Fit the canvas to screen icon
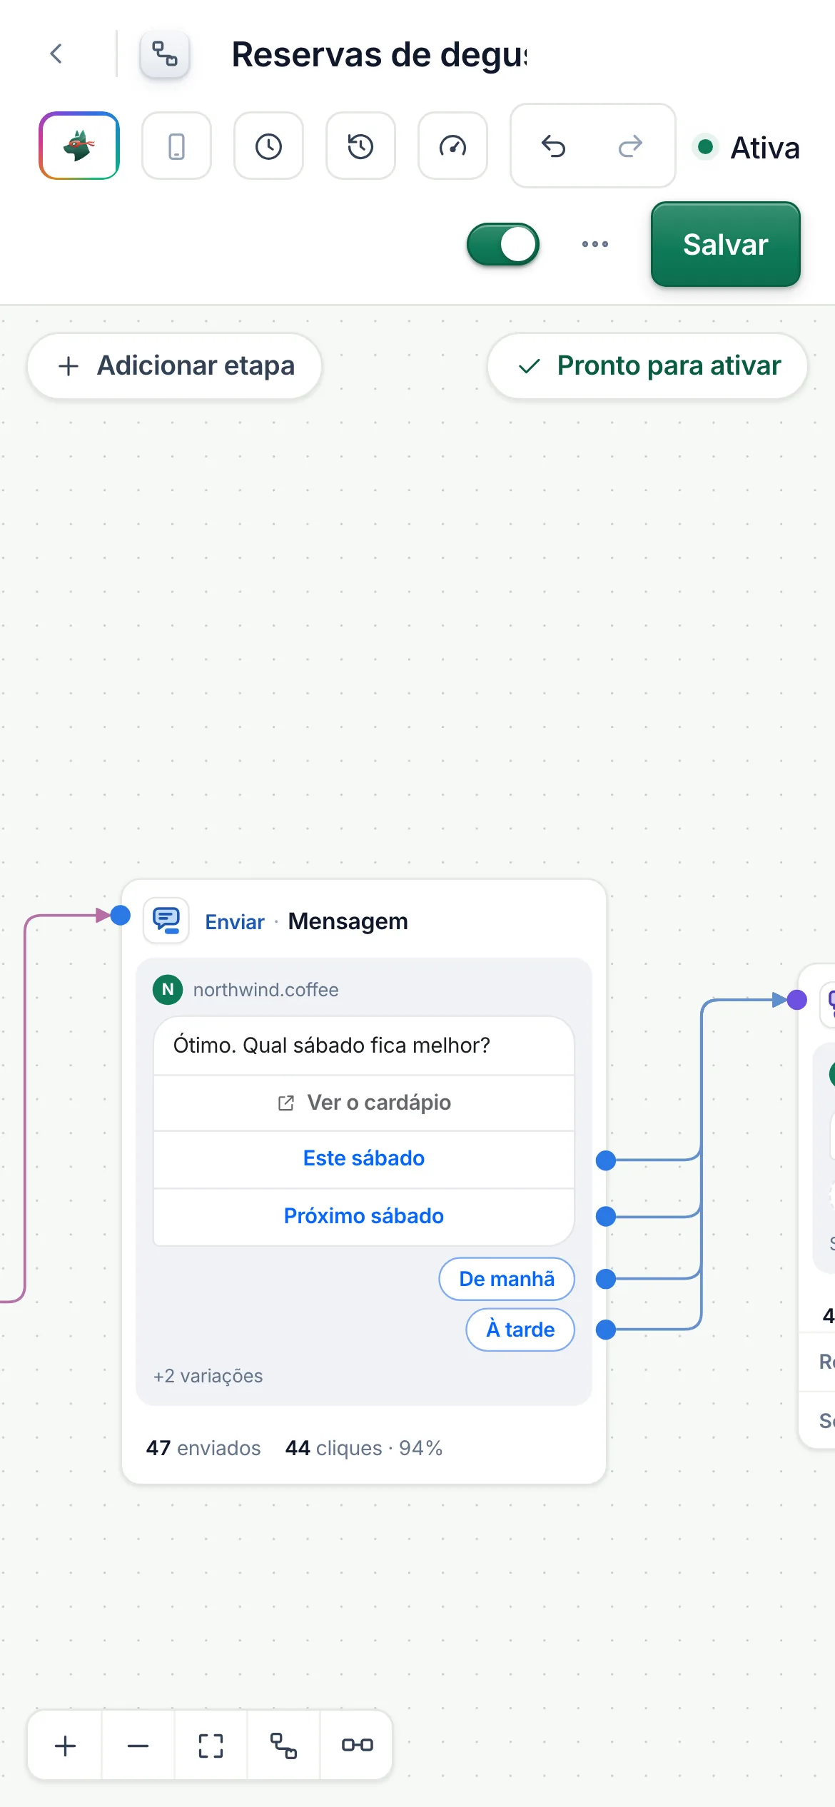 (x=211, y=1746)
